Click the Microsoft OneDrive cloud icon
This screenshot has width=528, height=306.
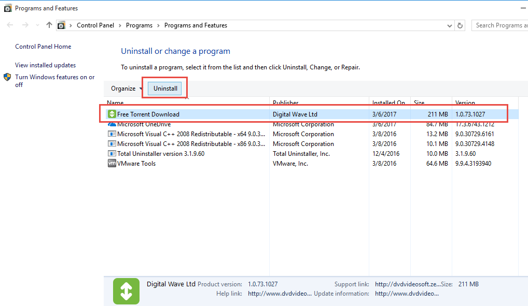pos(112,124)
